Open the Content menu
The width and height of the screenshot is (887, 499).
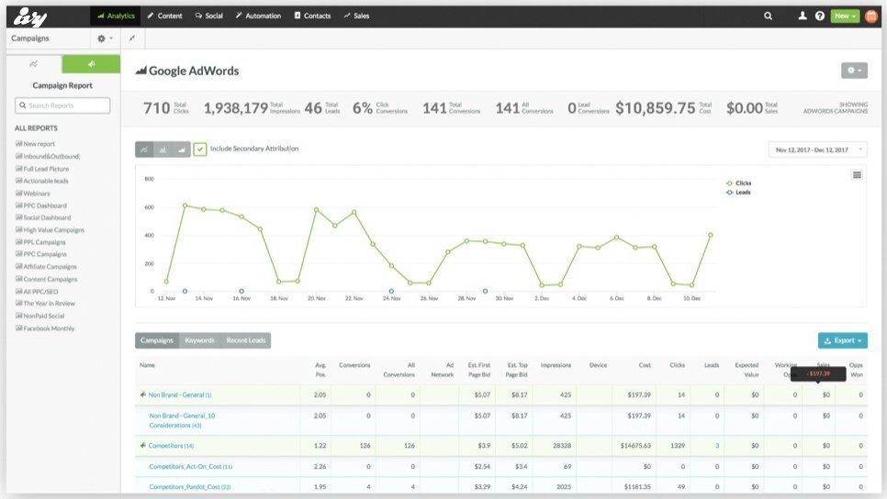coord(164,16)
